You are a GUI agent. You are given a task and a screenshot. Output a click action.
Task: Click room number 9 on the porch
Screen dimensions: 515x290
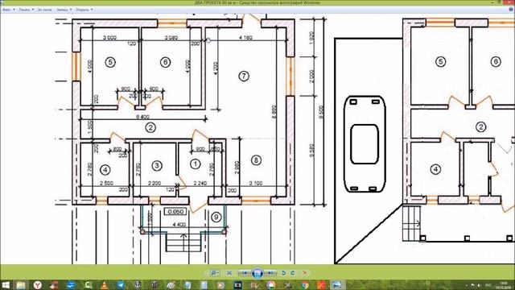point(216,217)
